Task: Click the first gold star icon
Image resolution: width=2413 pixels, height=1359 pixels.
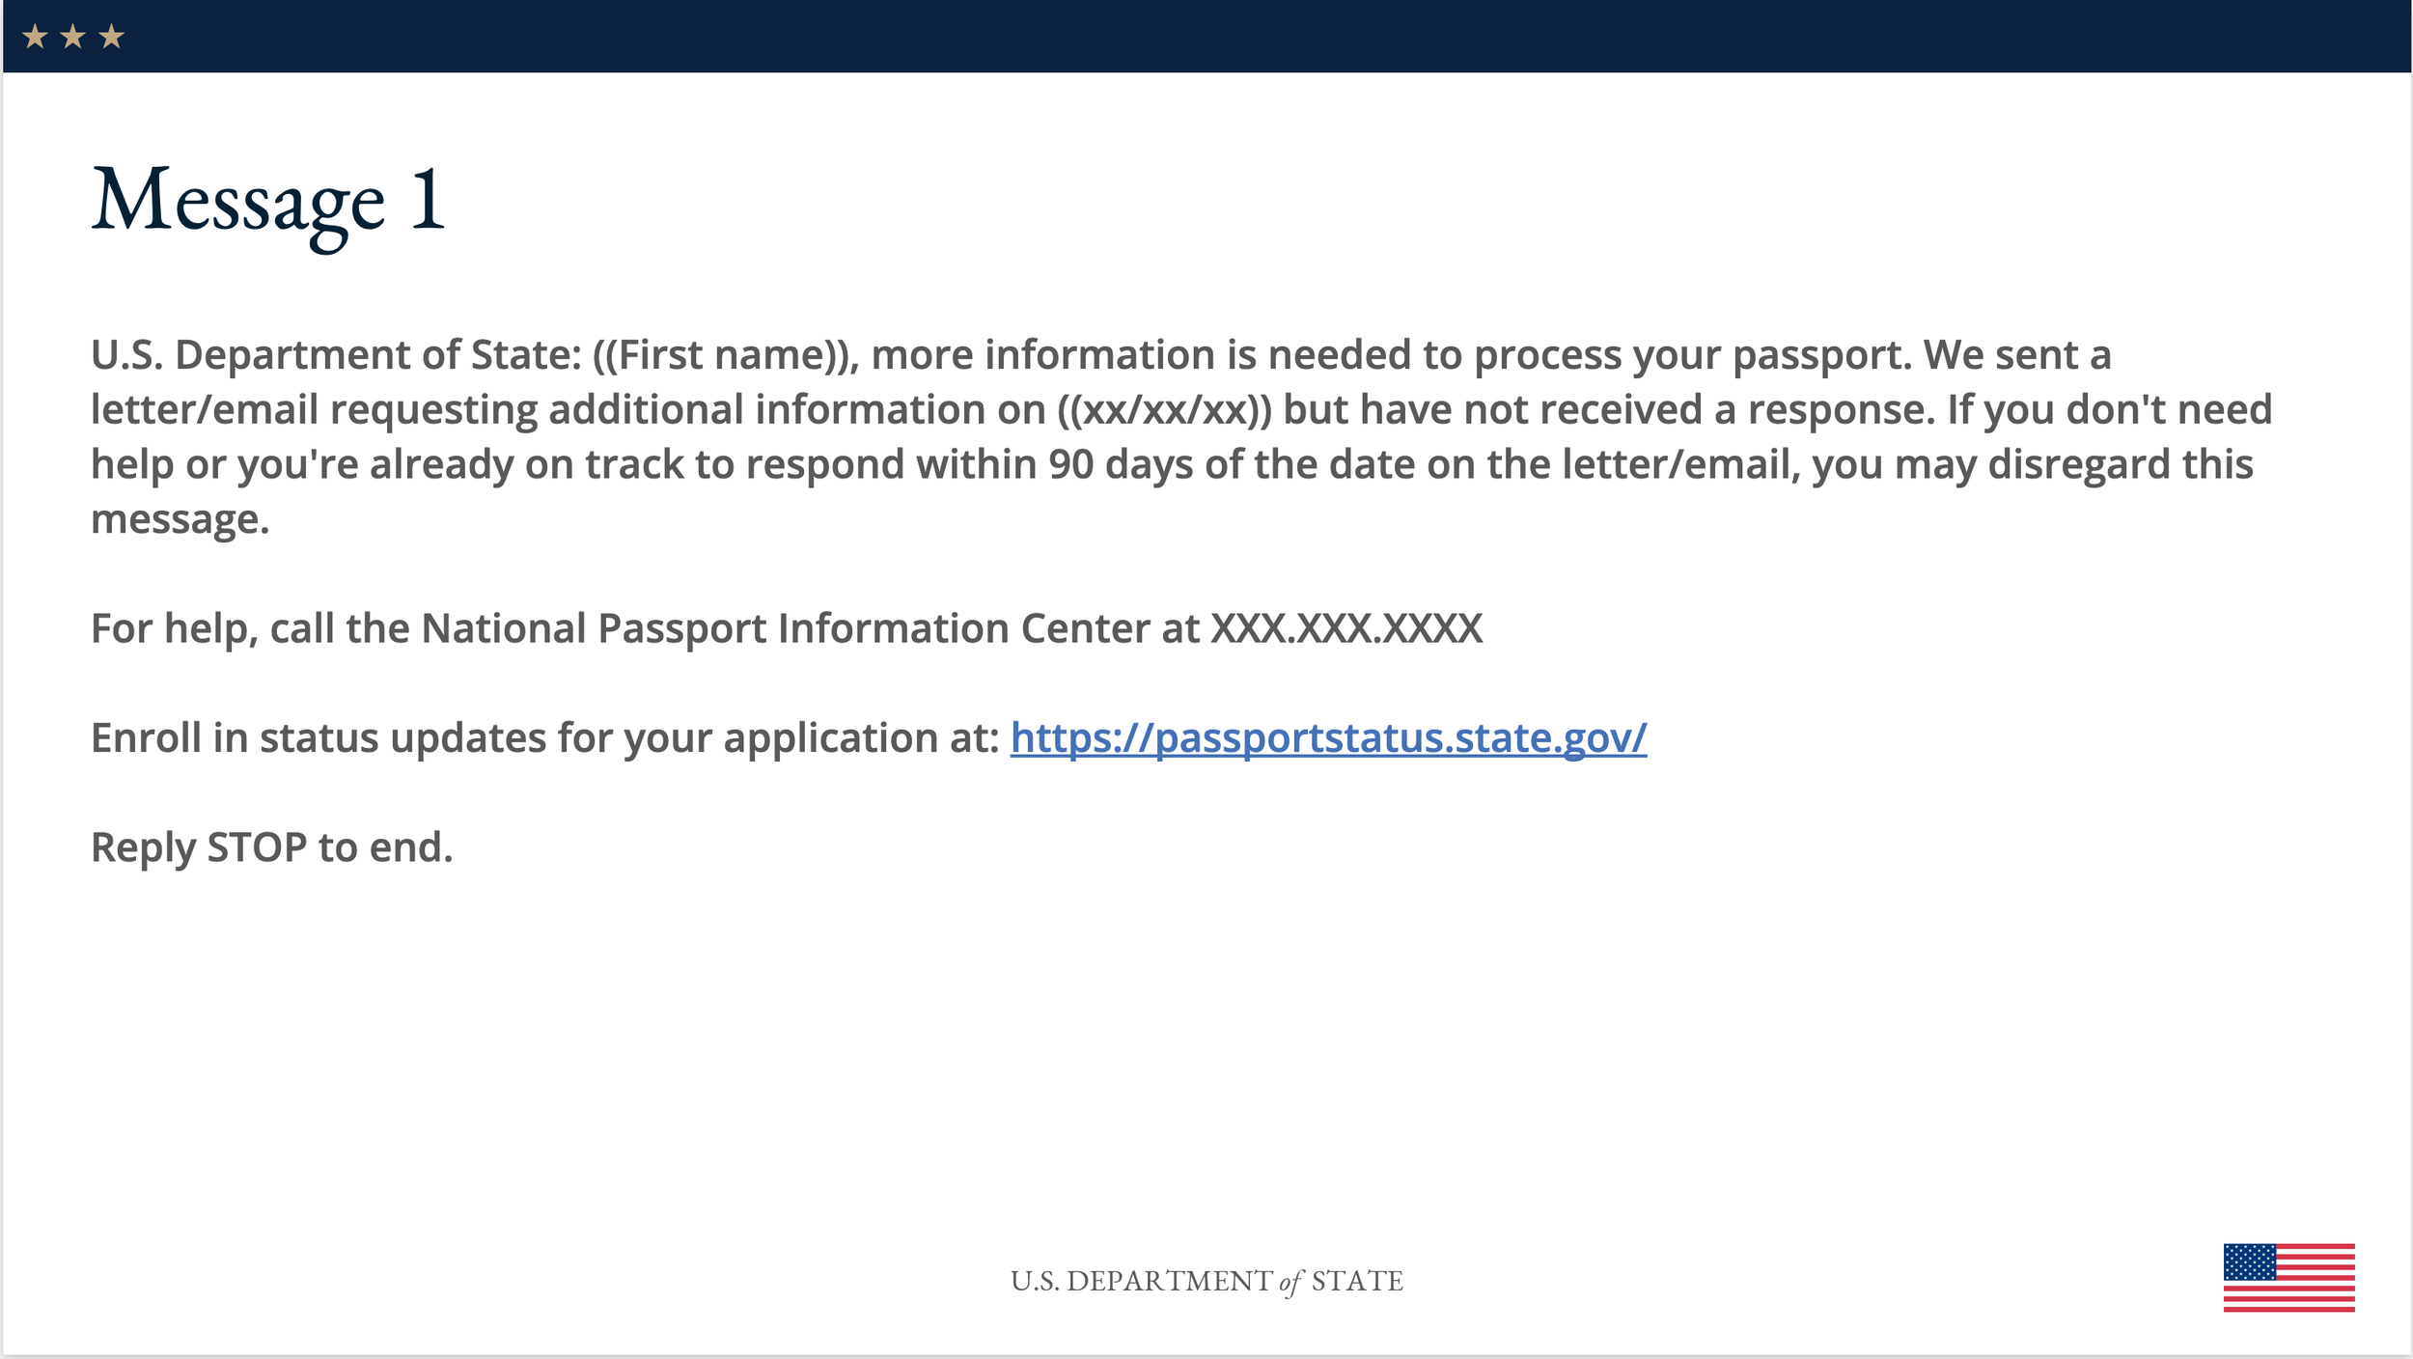Action: [x=35, y=37]
